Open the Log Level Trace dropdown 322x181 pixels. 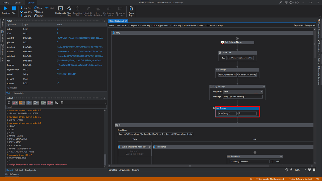[261, 92]
